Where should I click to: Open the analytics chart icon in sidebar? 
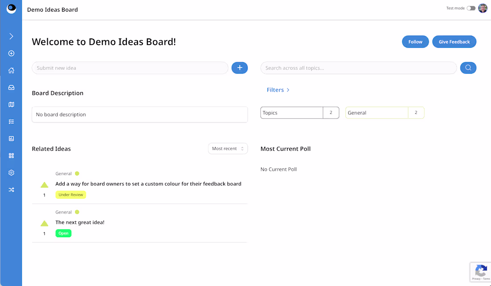pyautogui.click(x=11, y=139)
